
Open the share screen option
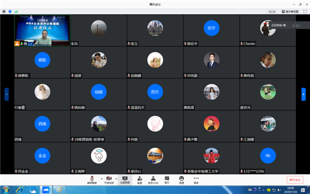pyautogui.click(x=125, y=180)
